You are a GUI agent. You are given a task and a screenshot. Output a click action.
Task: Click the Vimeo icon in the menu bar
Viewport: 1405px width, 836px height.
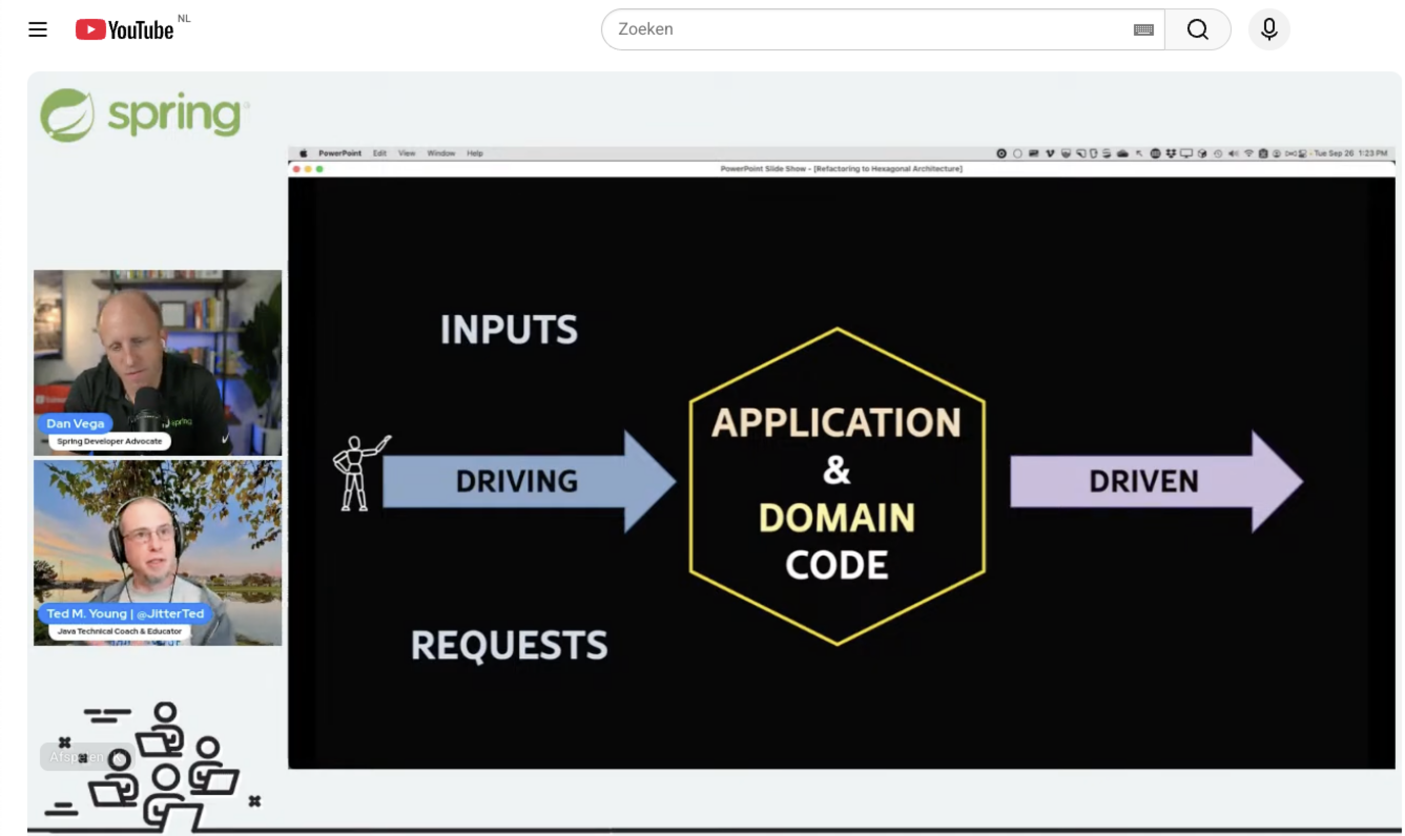tap(1050, 153)
